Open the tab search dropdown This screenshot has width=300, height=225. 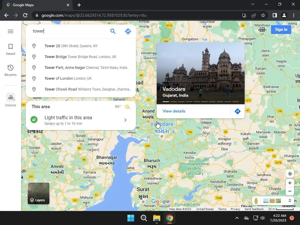pos(253,4)
